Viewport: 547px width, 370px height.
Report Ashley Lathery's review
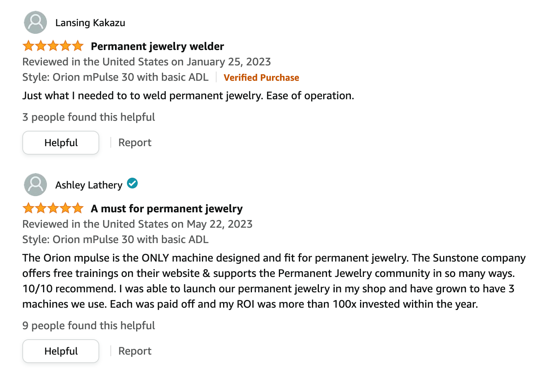click(135, 351)
